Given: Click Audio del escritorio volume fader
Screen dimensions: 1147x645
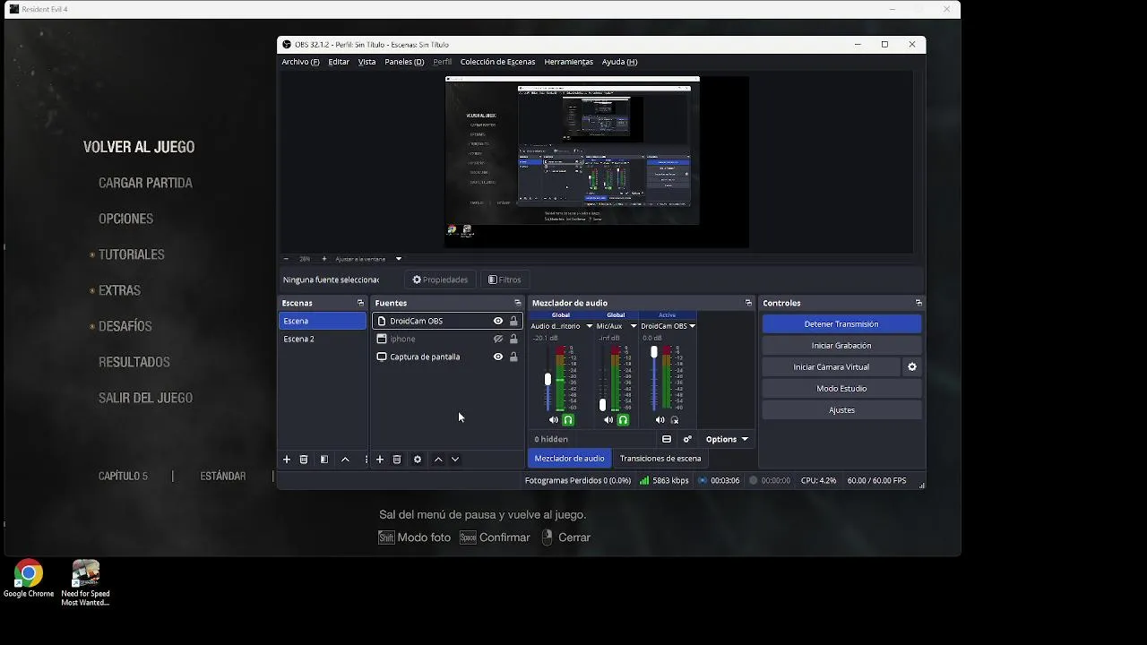Looking at the screenshot, I should coord(548,380).
